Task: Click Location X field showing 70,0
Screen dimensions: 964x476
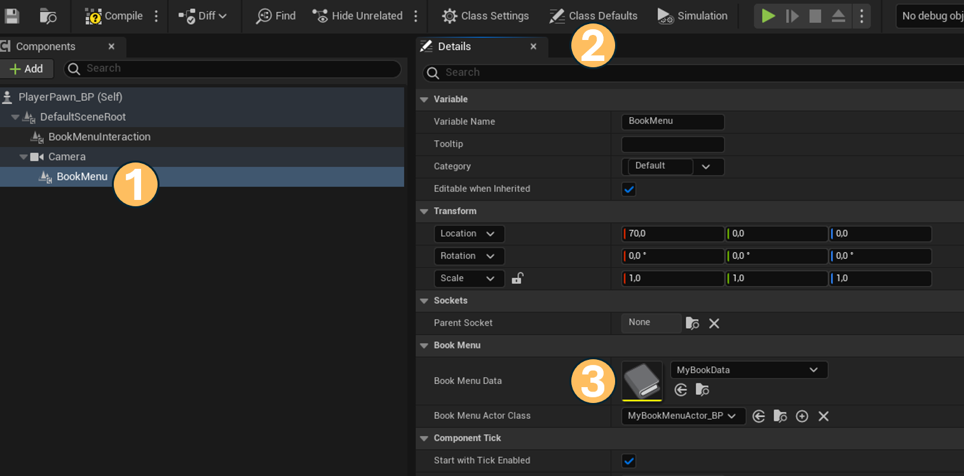Action: (673, 234)
